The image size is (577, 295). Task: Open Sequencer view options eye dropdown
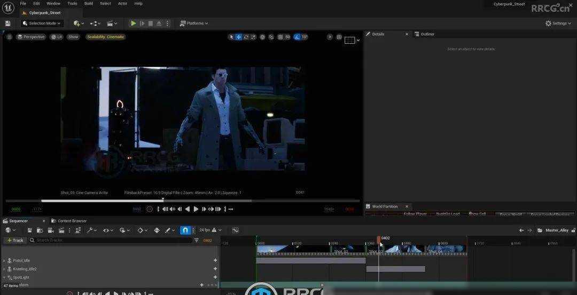tap(108, 230)
